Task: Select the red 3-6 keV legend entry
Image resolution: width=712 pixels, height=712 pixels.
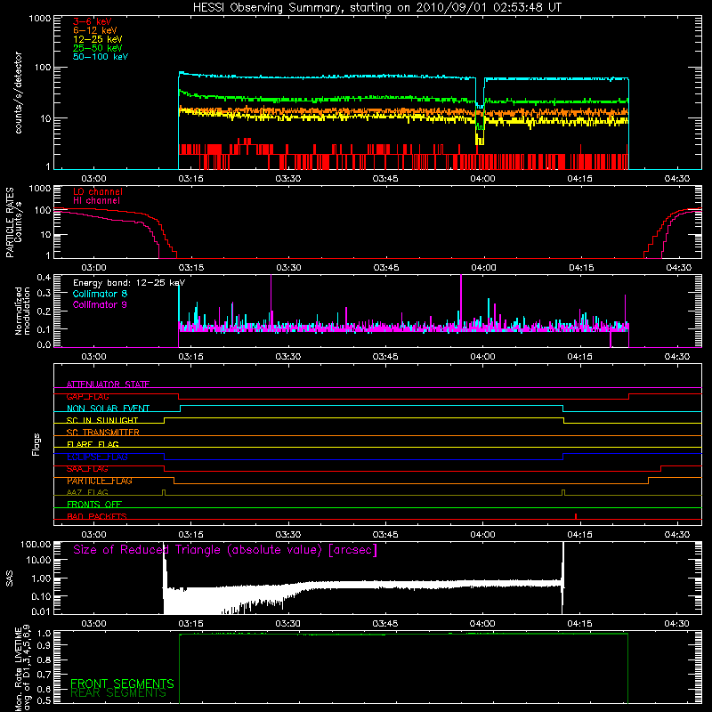Action: (x=92, y=21)
